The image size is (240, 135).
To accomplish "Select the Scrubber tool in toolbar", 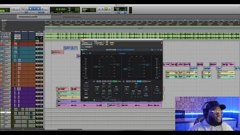I will 42,9.
